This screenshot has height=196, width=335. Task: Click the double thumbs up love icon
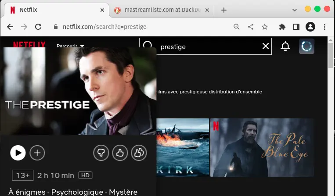pyautogui.click(x=139, y=153)
